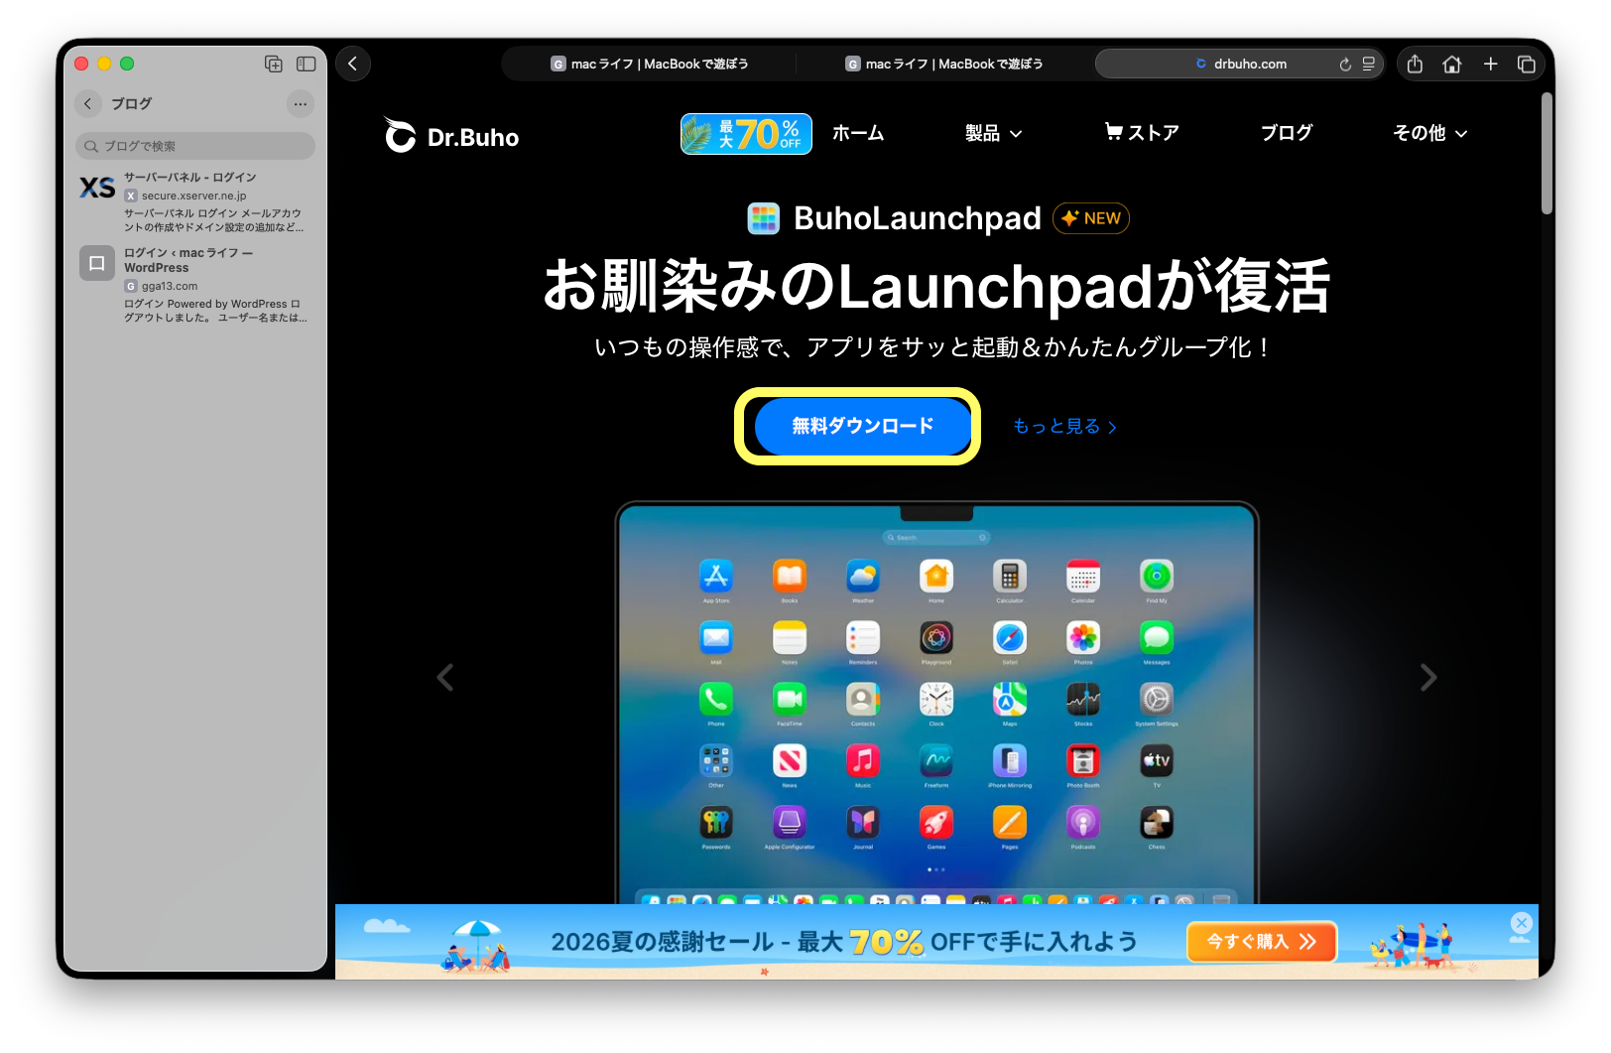1611x1053 pixels.
Task: Click the browser back button
Action: coord(353,64)
